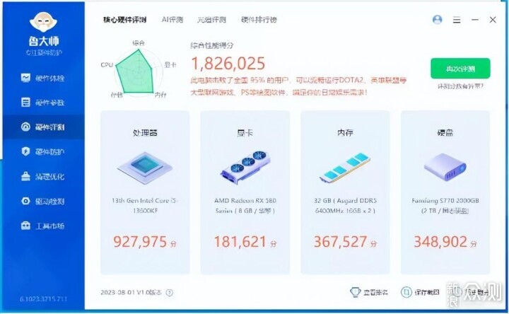Click the 查看排名 button
Screen dimensions: 509x314
coord(369,292)
